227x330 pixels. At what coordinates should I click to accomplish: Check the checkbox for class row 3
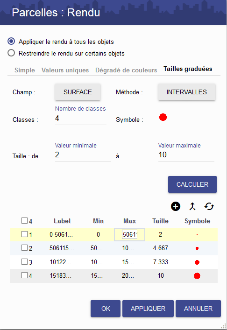24,261
